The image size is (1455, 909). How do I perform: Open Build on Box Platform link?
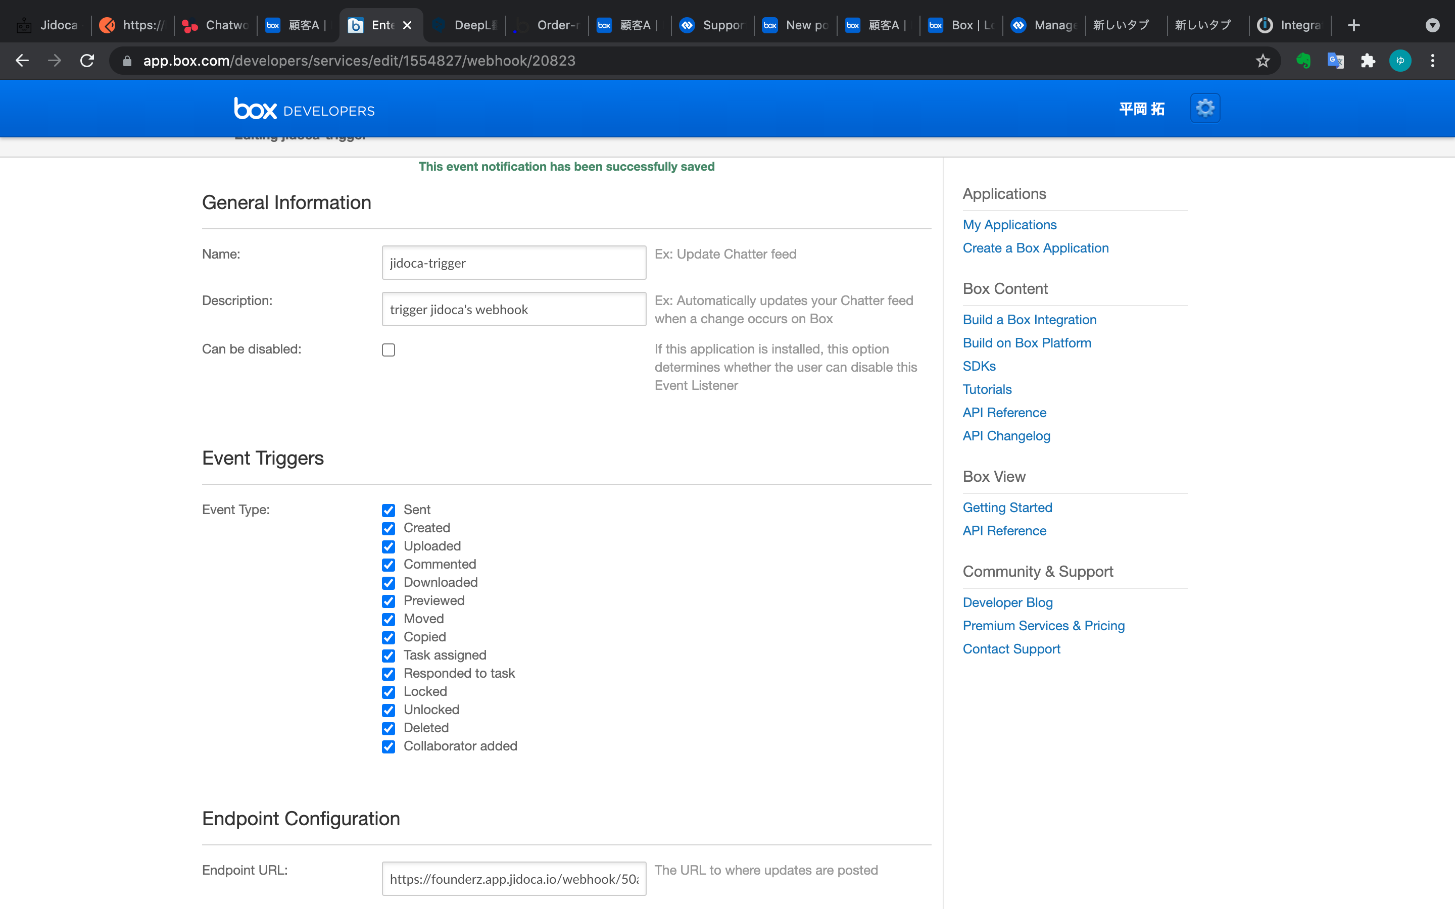(x=1027, y=343)
